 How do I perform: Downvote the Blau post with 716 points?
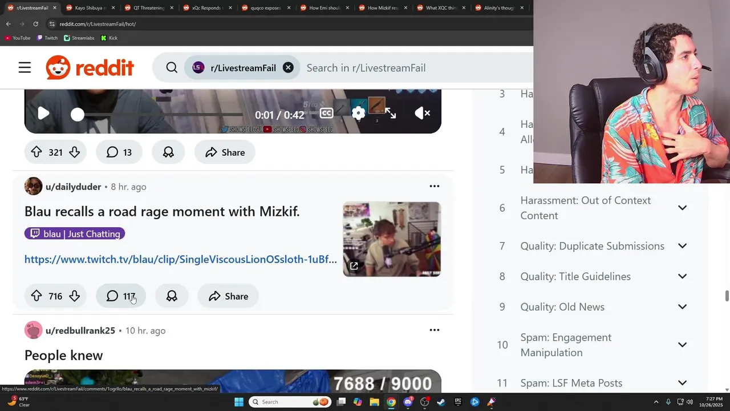pos(75,296)
